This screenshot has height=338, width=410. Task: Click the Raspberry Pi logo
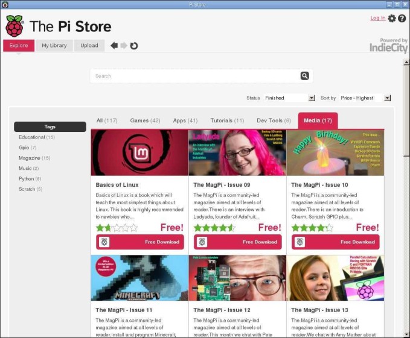[x=14, y=26]
